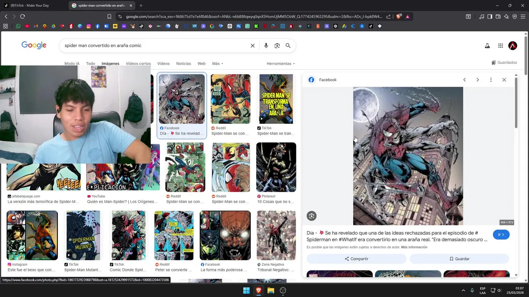This screenshot has width=529, height=297.
Task: Expand the Herramientas tools dropdown
Action: (x=281, y=64)
